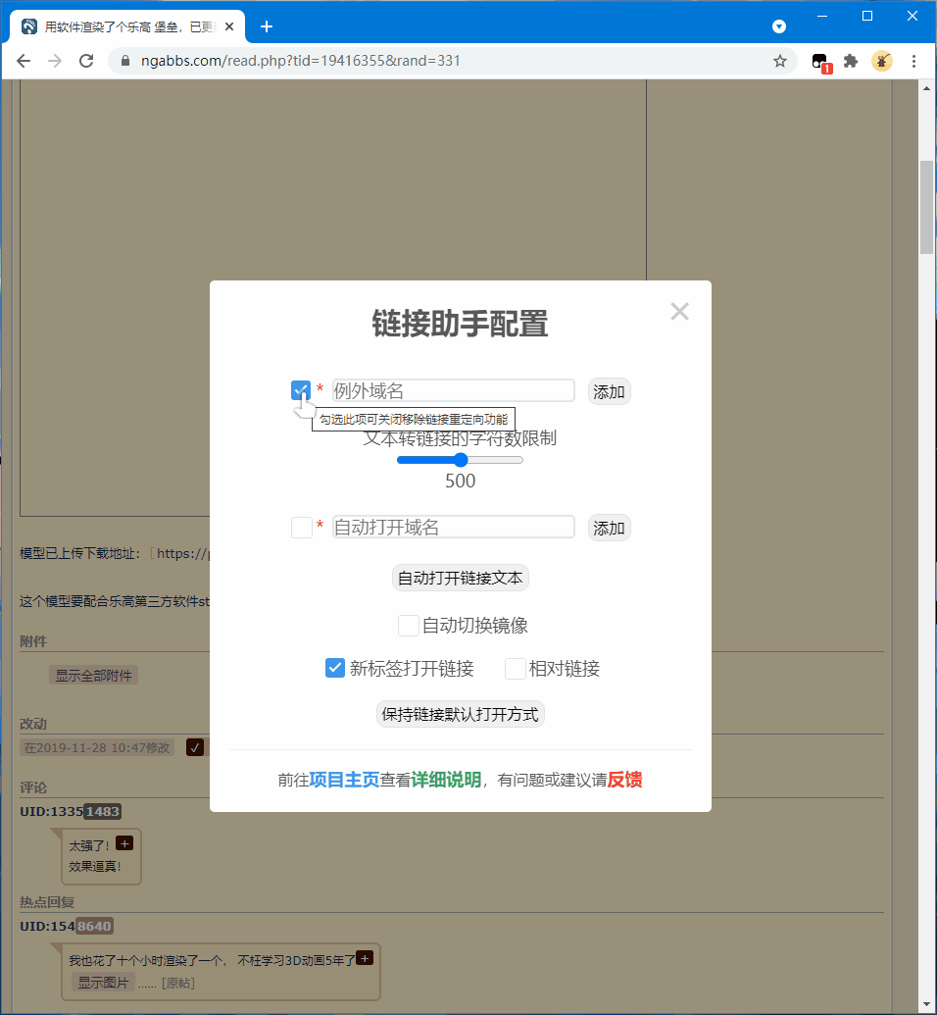937x1015 pixels.
Task: Click inside the 自动打开域名 input field
Action: [x=453, y=527]
